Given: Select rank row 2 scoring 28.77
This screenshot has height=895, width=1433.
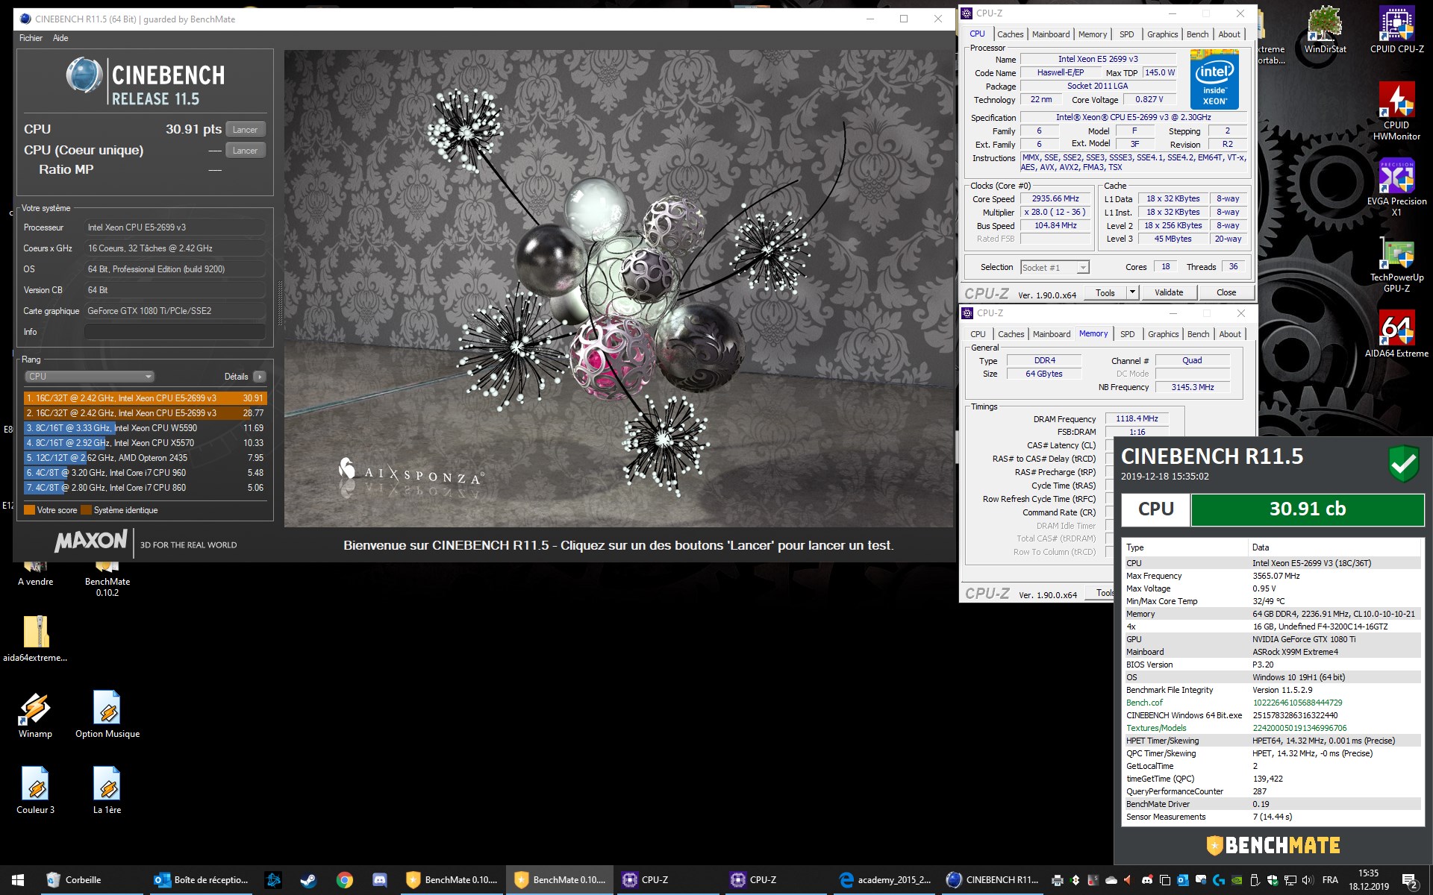Looking at the screenshot, I should click(145, 413).
